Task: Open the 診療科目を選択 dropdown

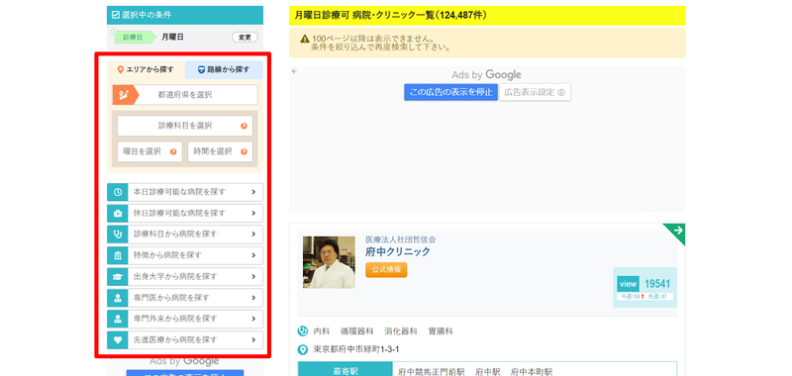Action: pos(185,126)
